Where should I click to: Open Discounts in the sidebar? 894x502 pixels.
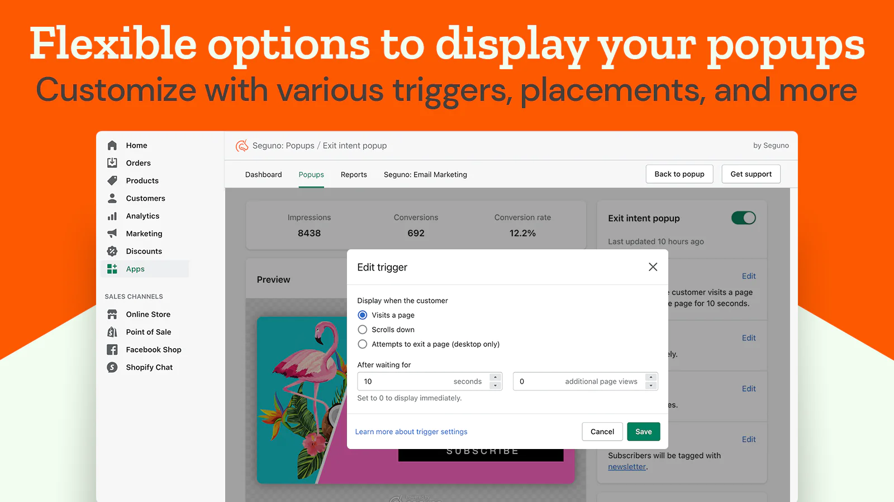(x=144, y=251)
